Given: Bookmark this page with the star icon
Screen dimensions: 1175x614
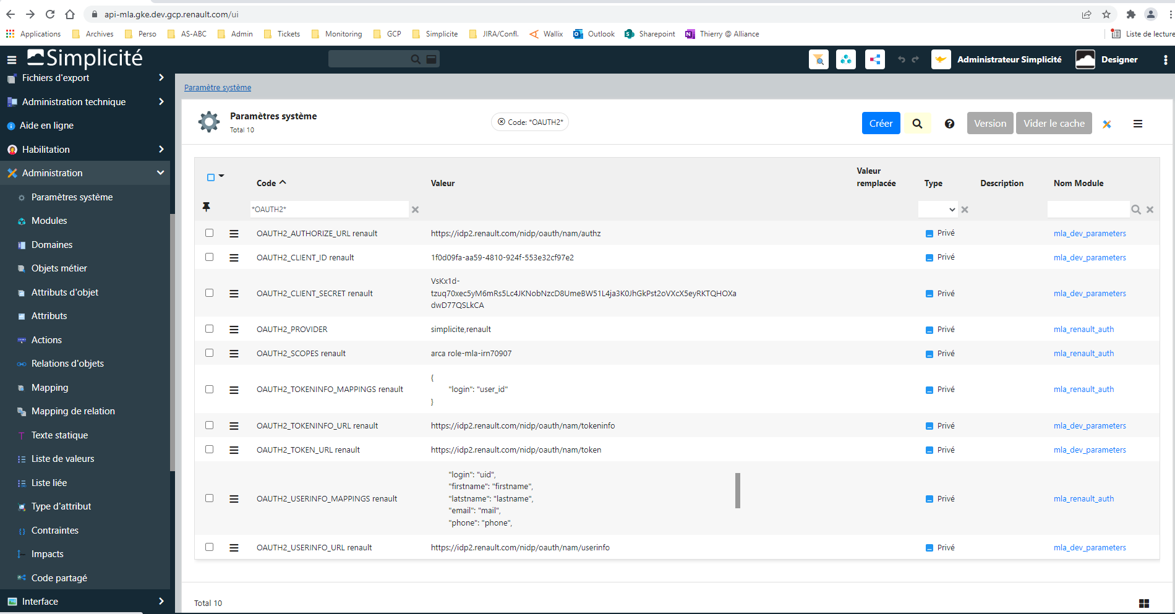Looking at the screenshot, I should [x=1106, y=14].
